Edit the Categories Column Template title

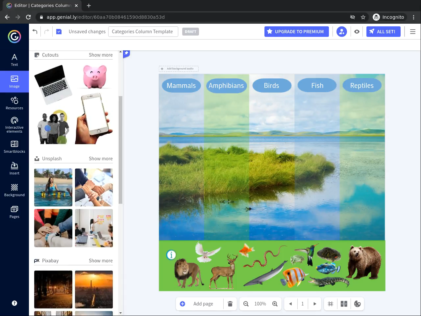coord(143,32)
